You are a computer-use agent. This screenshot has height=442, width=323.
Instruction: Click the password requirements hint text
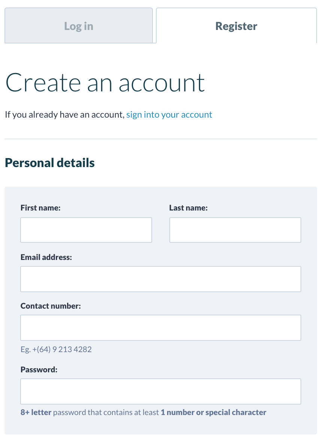[x=107, y=412]
